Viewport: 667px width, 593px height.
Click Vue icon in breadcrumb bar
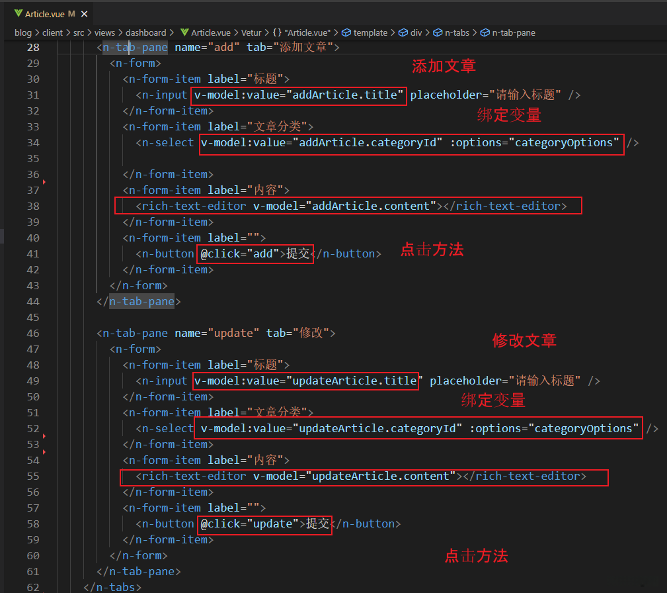pos(184,32)
